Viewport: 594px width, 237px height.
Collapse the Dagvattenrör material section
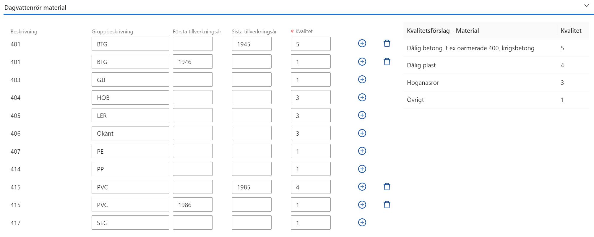coord(586,6)
